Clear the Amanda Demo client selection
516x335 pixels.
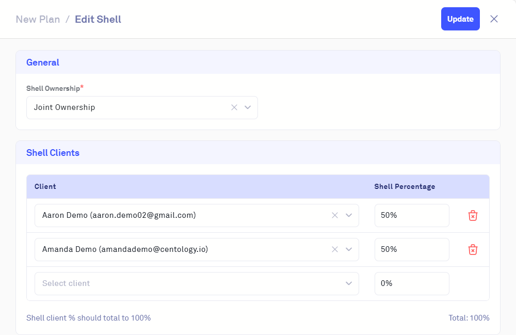click(335, 249)
